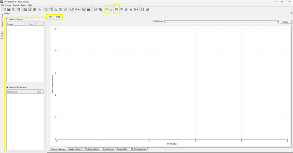Image resolution: width=293 pixels, height=153 pixels.
Task: Click the Delete button
Action: pos(286,22)
